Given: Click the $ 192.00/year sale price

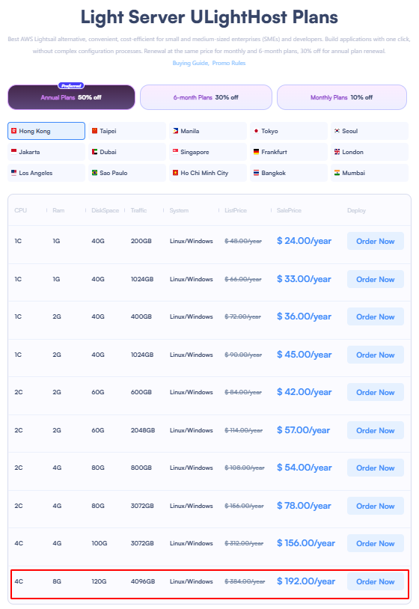Looking at the screenshot, I should click(x=306, y=581).
